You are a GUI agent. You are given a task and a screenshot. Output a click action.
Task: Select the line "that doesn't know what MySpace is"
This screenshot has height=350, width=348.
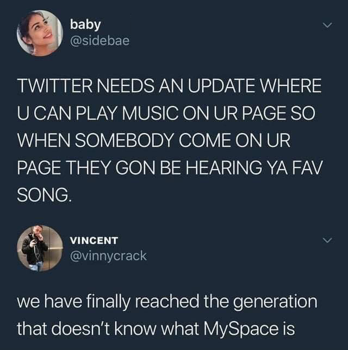tap(156, 329)
